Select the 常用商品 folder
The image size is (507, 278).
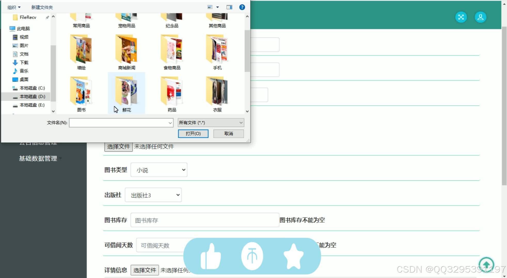[x=81, y=21]
